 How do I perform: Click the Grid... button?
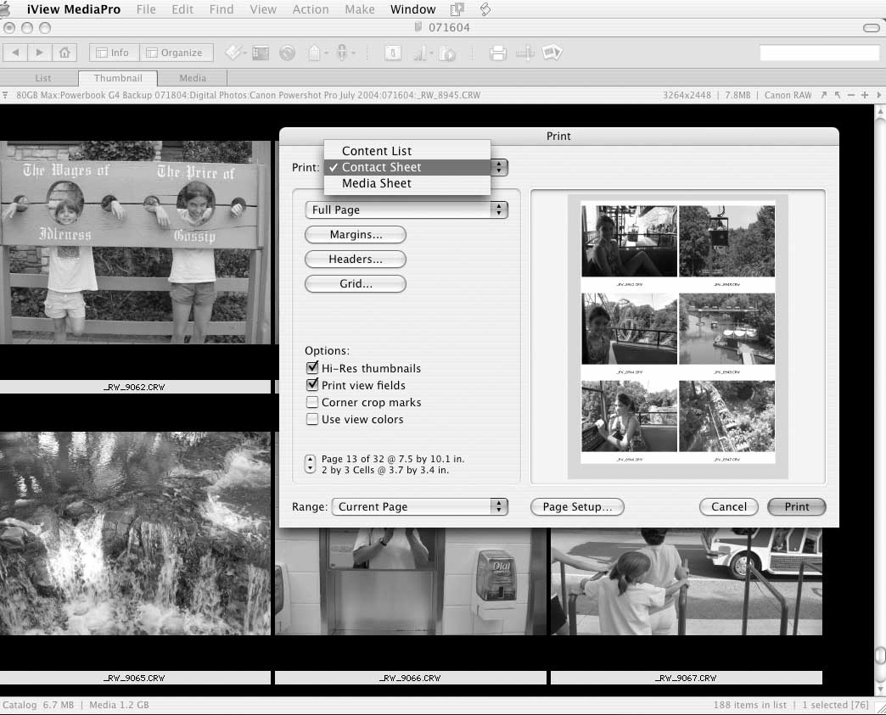pyautogui.click(x=356, y=283)
